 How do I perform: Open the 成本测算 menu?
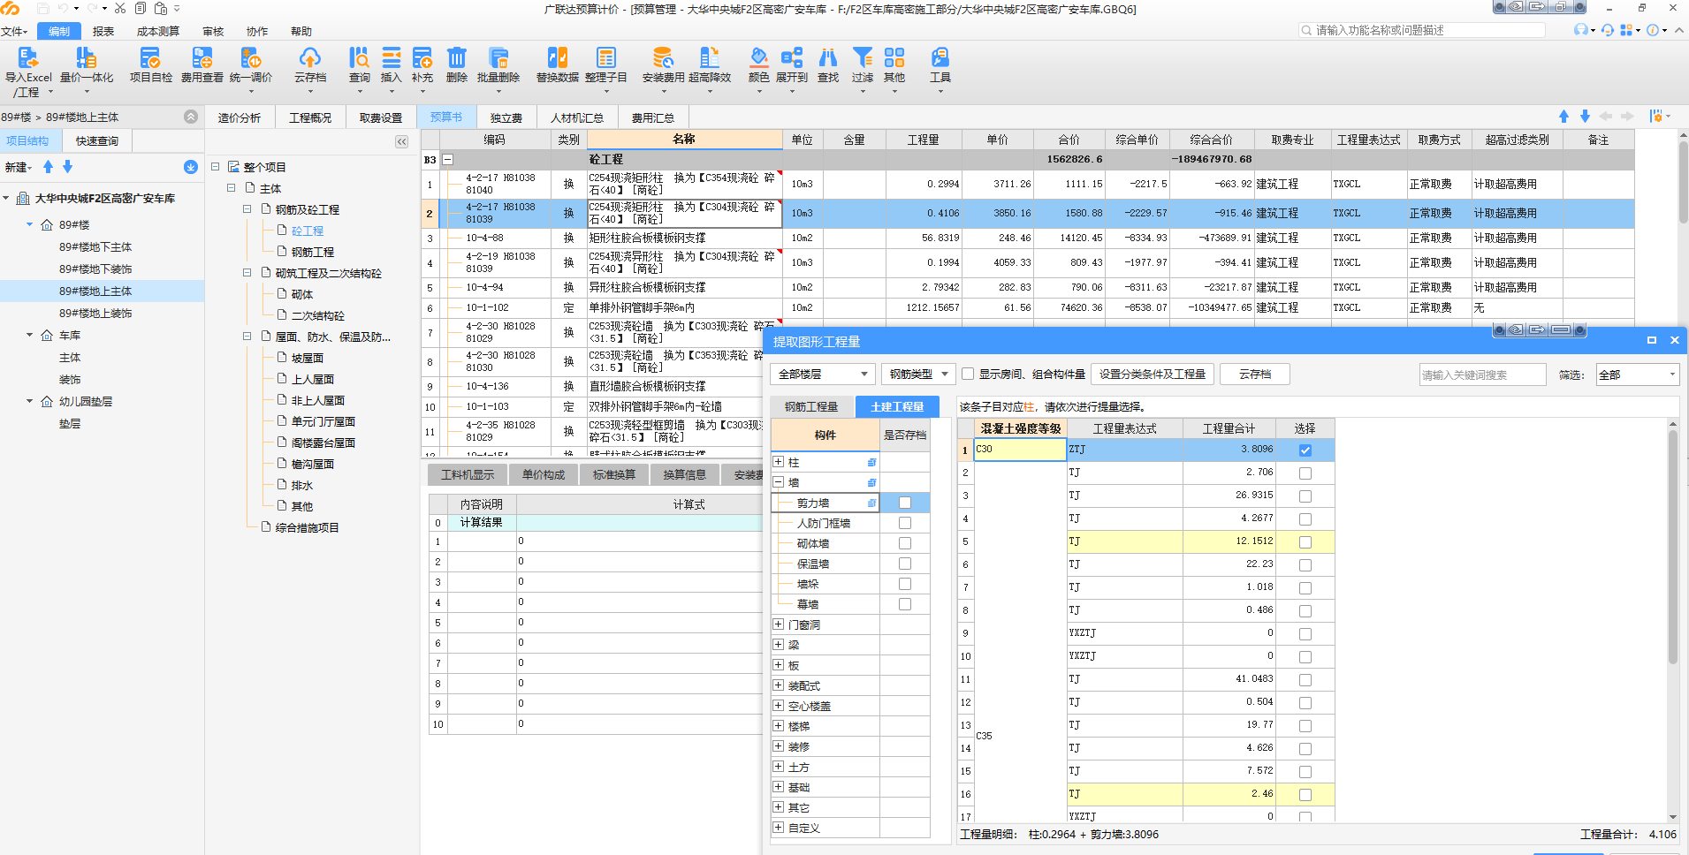158,31
